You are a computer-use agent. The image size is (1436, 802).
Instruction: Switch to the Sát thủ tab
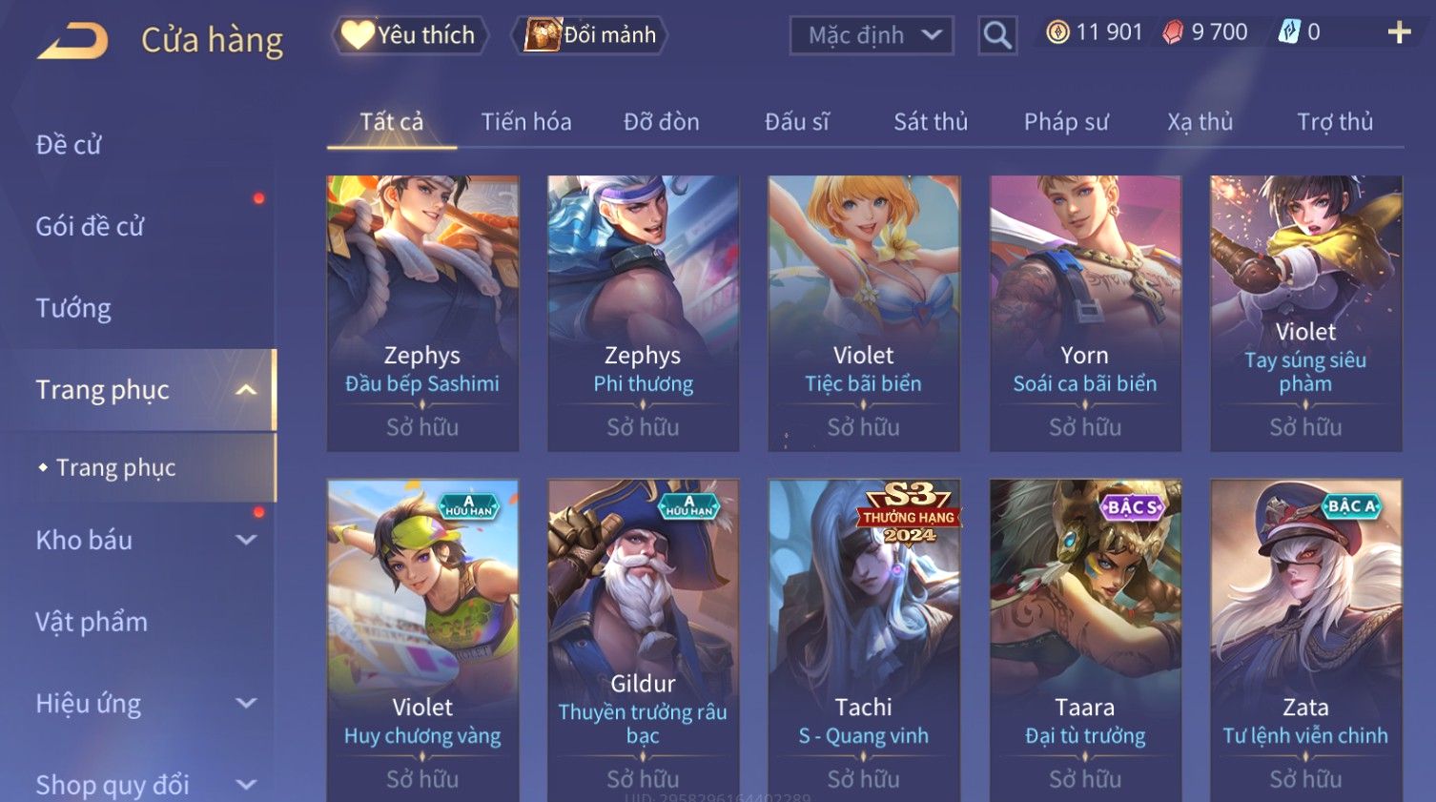point(931,122)
